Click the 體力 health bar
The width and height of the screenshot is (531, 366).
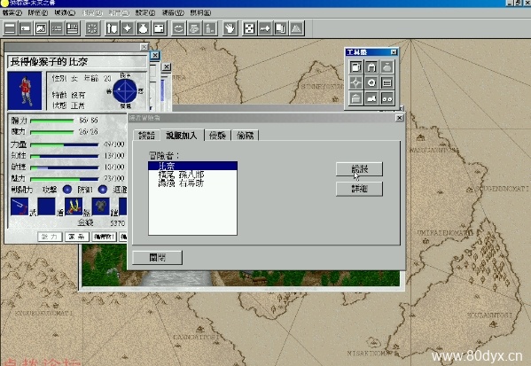coord(51,121)
